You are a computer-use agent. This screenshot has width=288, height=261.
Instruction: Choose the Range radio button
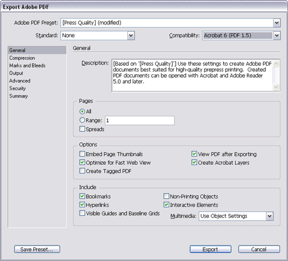[x=82, y=120]
